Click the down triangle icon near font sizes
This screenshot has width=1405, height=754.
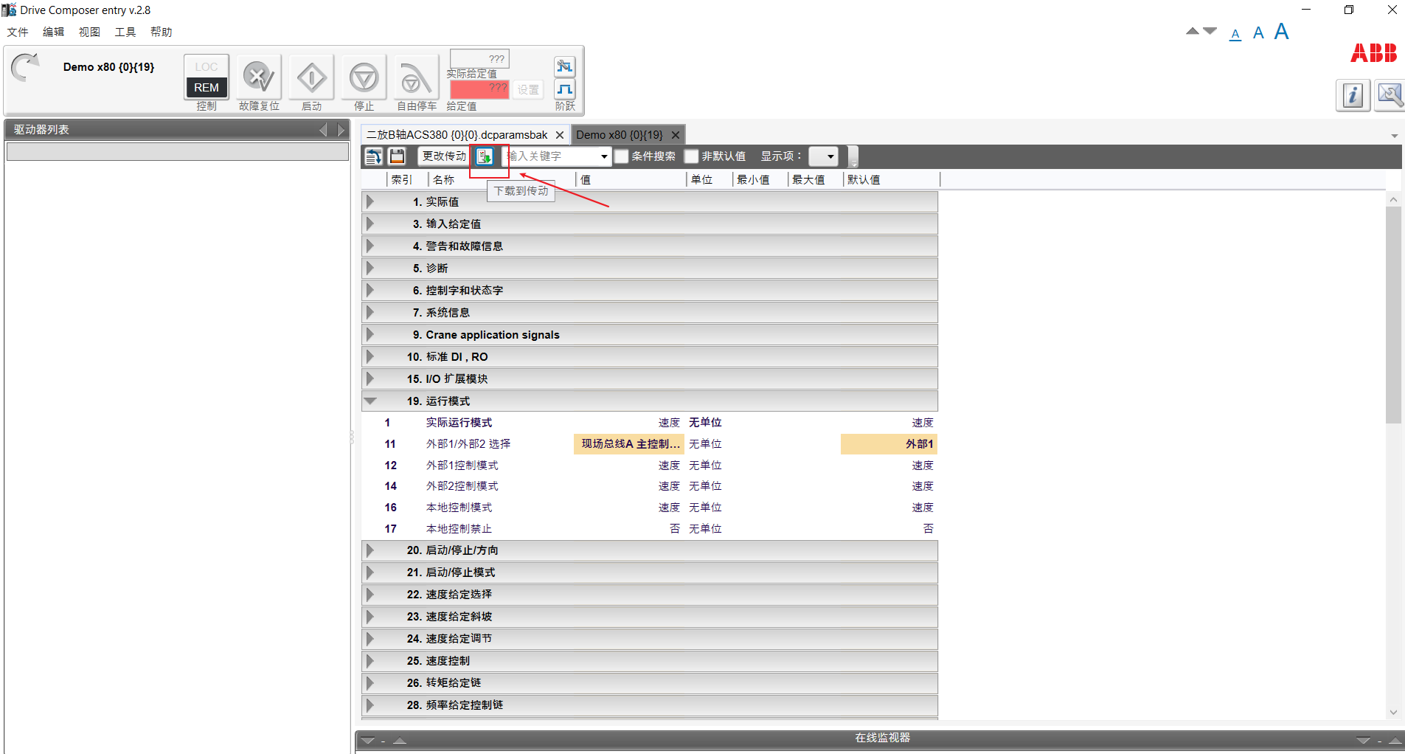(x=1210, y=31)
